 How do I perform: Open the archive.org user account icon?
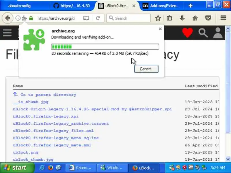tap(218, 33)
